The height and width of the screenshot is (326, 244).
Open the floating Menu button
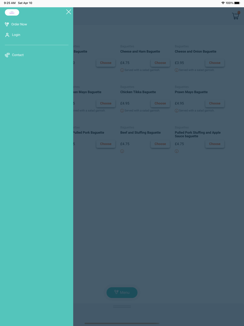122,292
